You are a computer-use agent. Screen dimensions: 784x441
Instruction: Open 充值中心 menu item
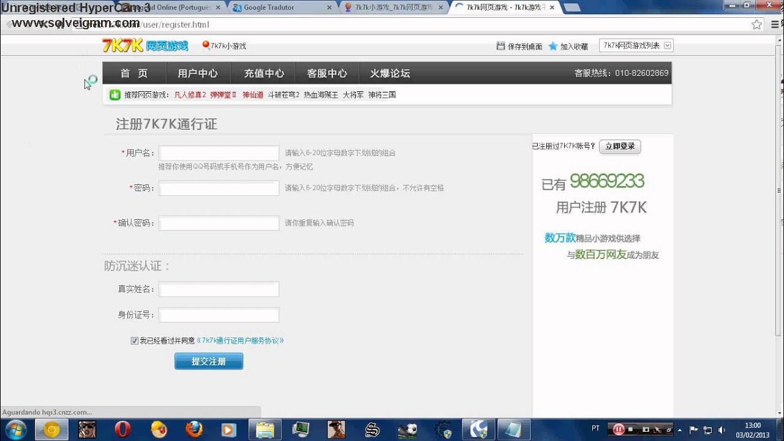264,73
